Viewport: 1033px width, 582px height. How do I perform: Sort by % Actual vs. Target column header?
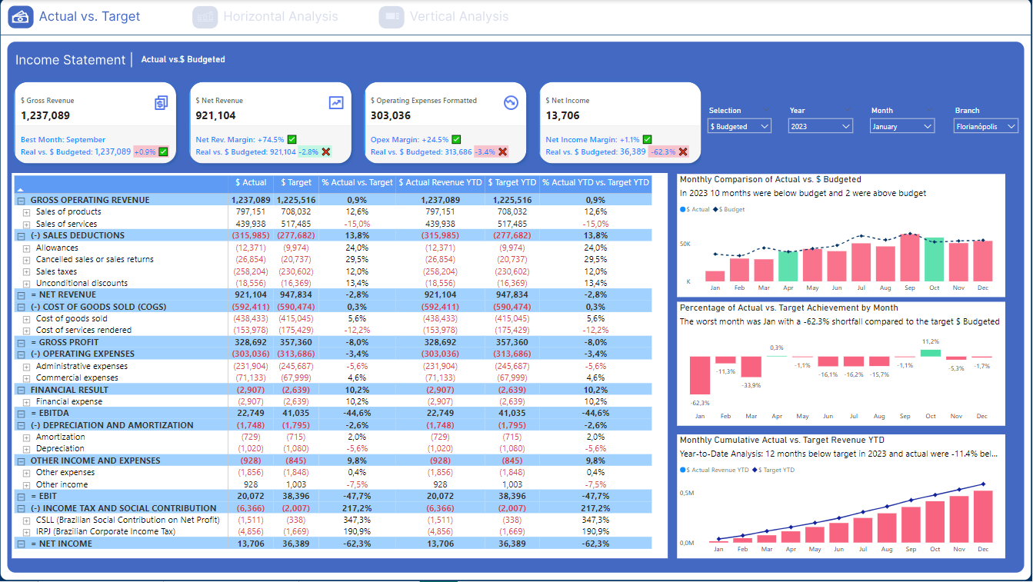(357, 182)
